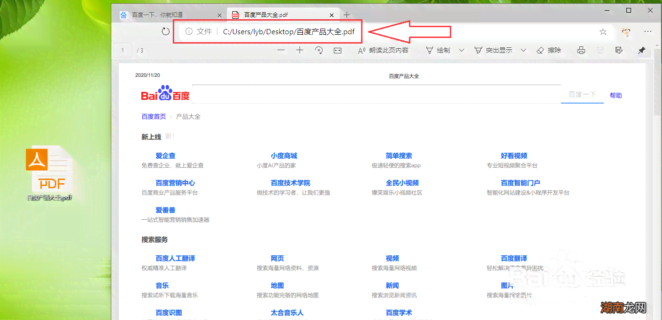The width and height of the screenshot is (662, 320).
Task: Rotate the PDF page
Action: 319,50
